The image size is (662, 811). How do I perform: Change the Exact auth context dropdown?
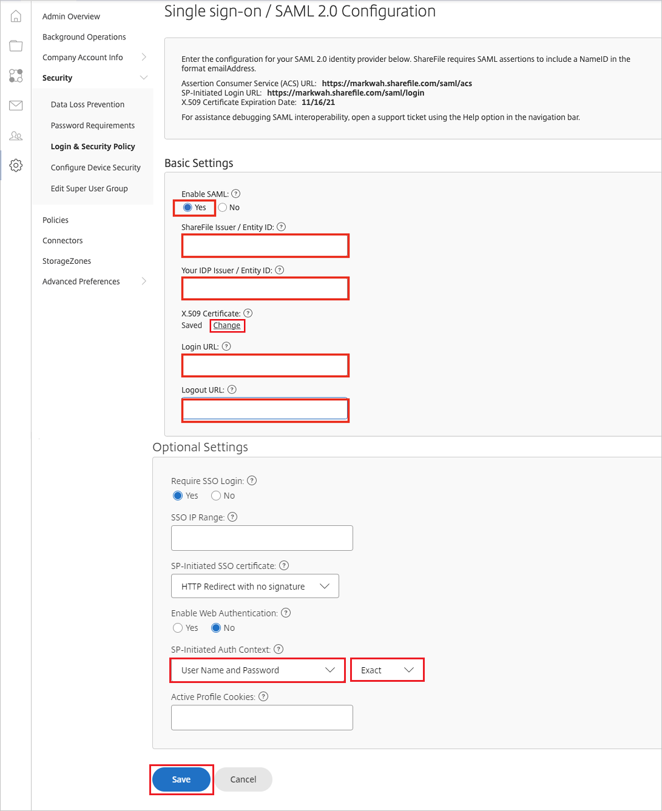(x=387, y=670)
